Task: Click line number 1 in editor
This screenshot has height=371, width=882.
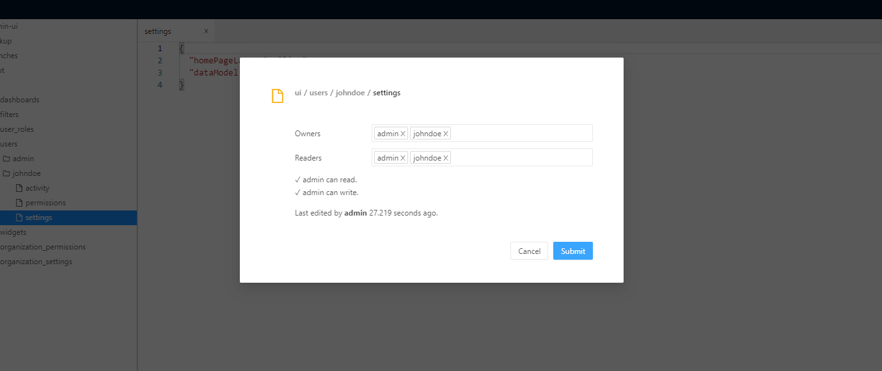Action: [160, 49]
